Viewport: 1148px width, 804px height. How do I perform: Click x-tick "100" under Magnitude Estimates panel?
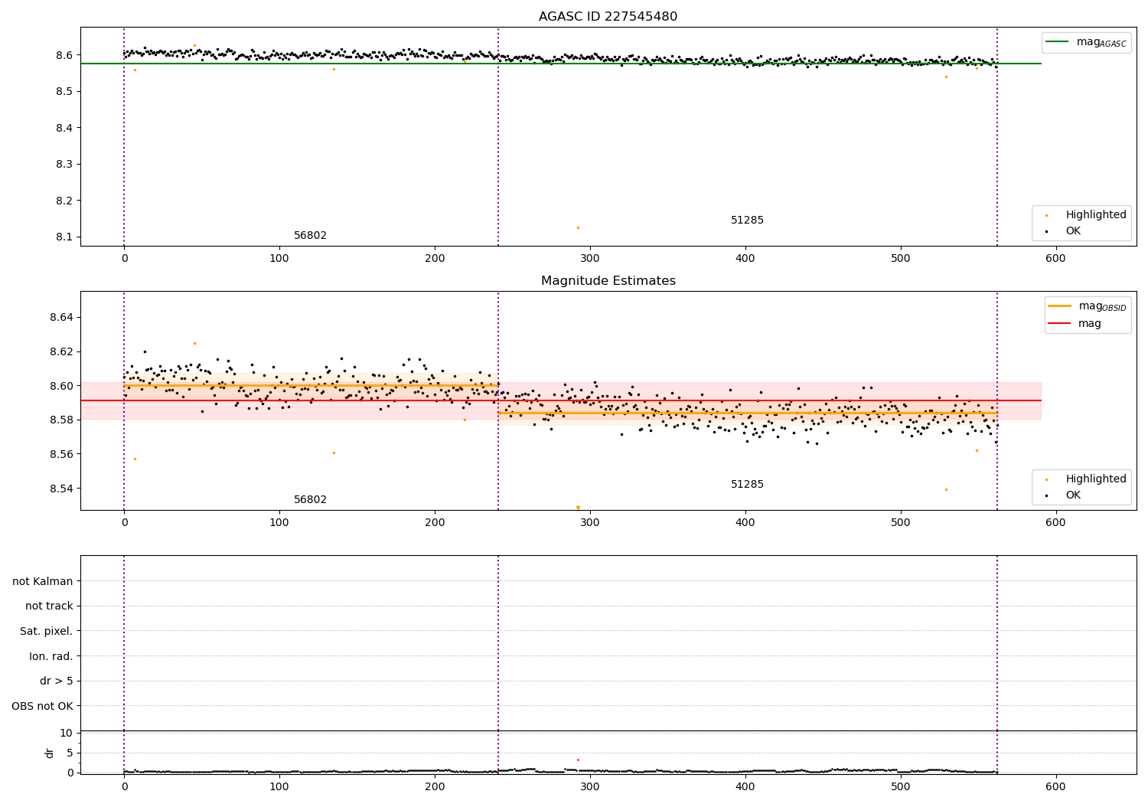coord(279,523)
